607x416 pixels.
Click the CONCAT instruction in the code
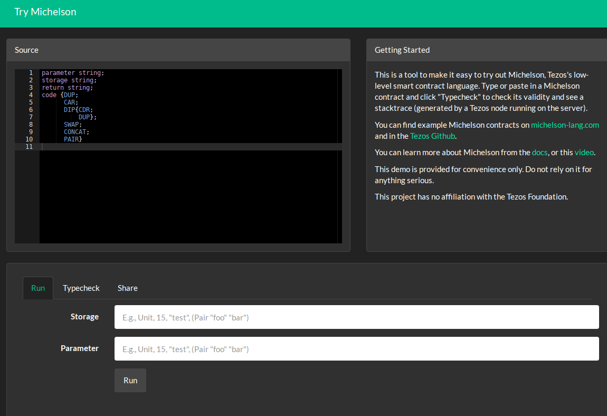click(76, 132)
